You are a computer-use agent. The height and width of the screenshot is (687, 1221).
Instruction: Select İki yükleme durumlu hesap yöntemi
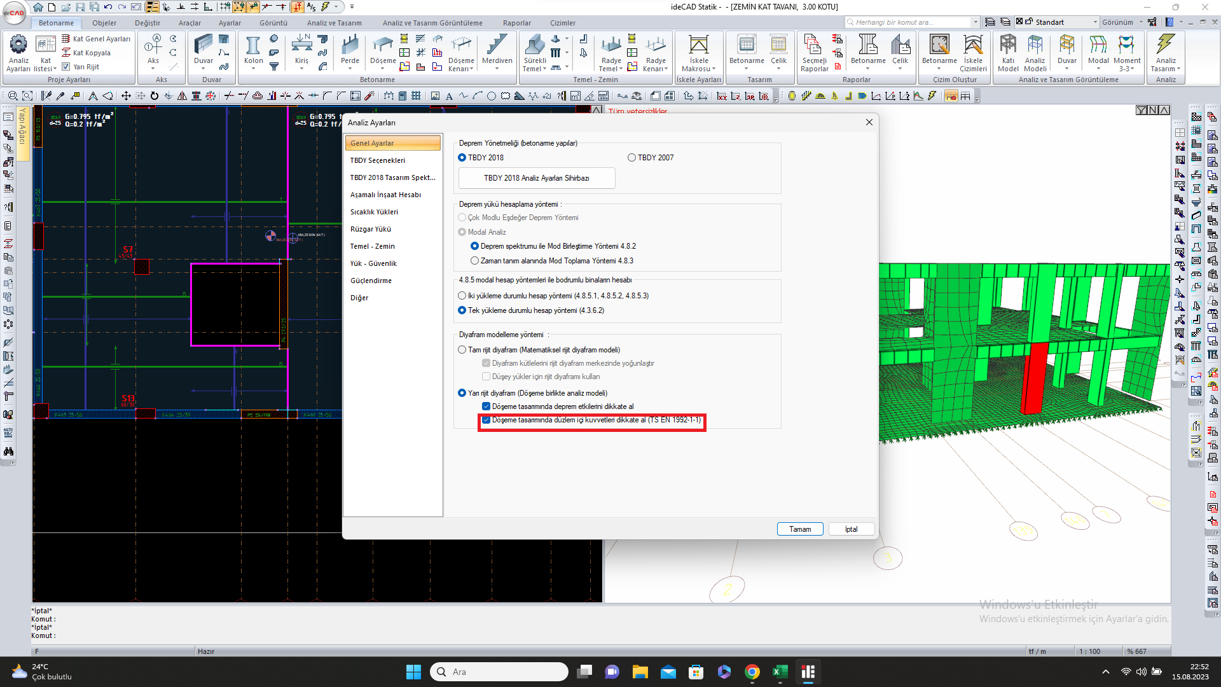tap(462, 296)
